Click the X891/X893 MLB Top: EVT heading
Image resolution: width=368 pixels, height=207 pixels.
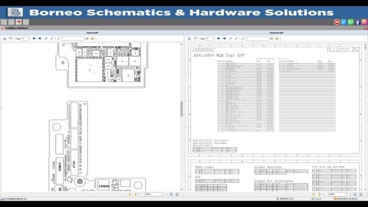[218, 56]
